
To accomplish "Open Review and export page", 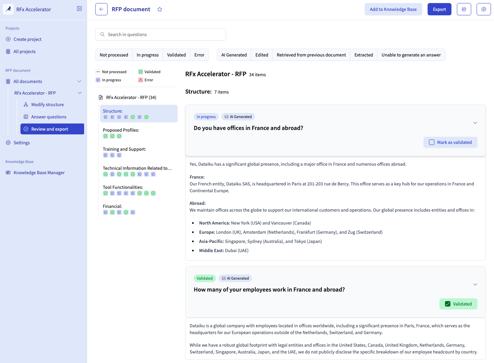I will 52,129.
